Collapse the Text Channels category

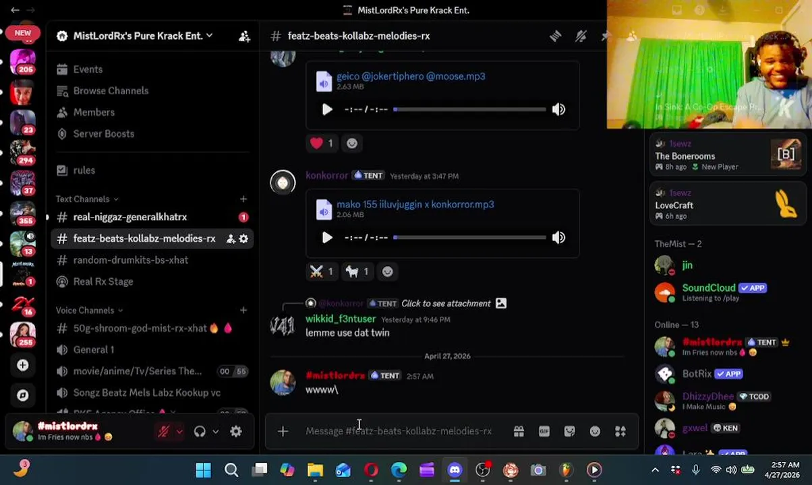coord(87,199)
